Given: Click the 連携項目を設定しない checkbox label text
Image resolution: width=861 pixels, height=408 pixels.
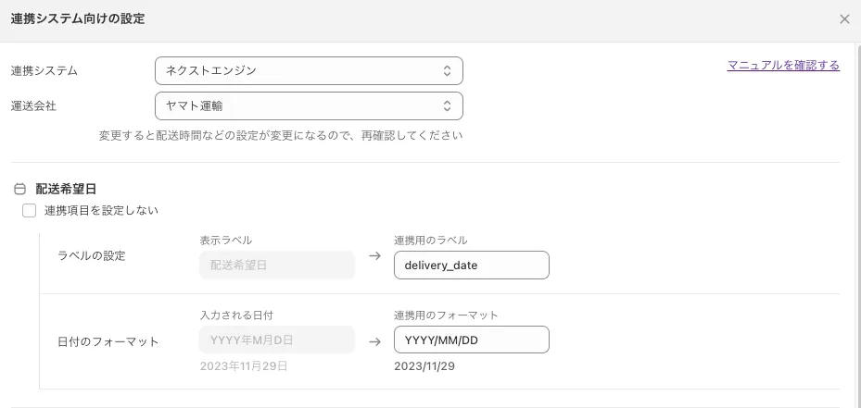Looking at the screenshot, I should pos(101,211).
